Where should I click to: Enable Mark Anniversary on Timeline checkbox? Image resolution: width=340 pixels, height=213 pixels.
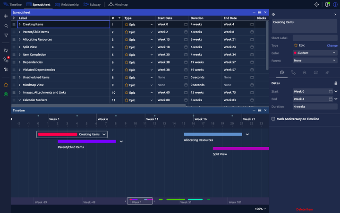(273, 119)
